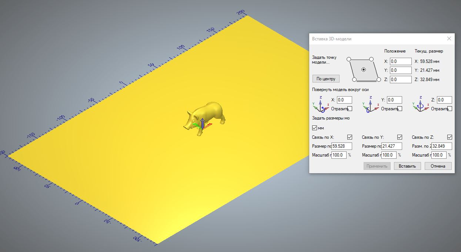Select the top-right corner origin point

pos(372,59)
